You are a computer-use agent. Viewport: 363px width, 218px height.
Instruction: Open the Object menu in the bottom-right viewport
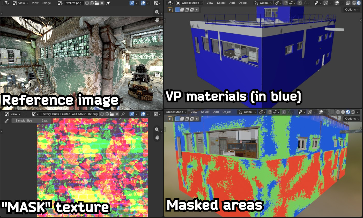[227, 112]
